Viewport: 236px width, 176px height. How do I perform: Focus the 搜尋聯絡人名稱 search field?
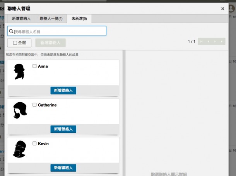click(57, 31)
